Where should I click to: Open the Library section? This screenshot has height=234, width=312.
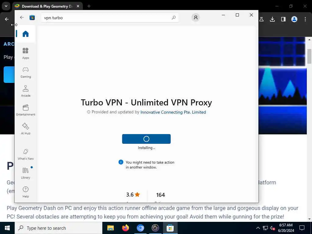click(26, 173)
